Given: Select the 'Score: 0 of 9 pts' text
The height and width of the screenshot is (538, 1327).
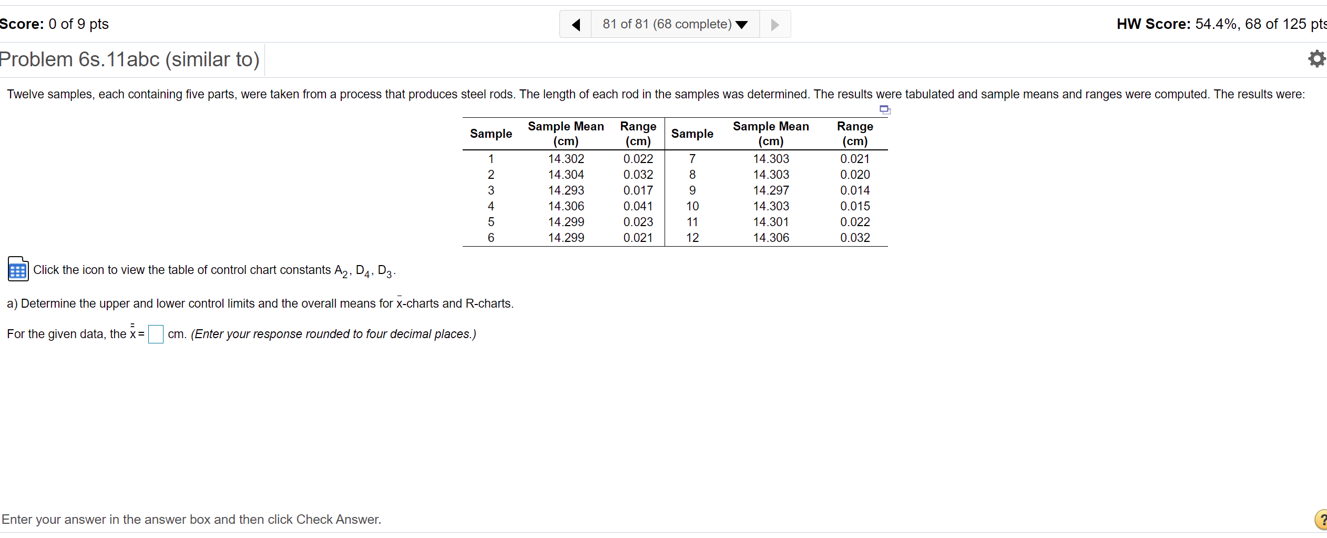Looking at the screenshot, I should (54, 24).
